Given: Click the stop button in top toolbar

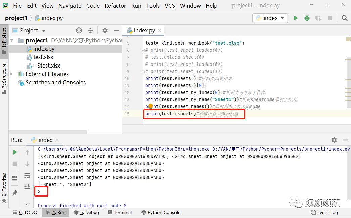Looking at the screenshot, I should pos(330,18).
